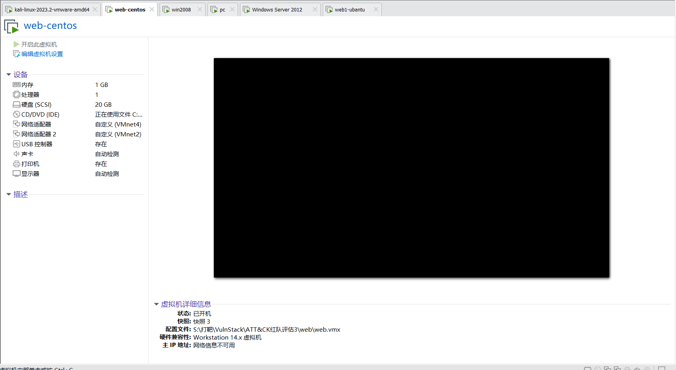Screen dimensions: 676x370
Task: Select the printer (打印机) device icon
Action: 17,164
